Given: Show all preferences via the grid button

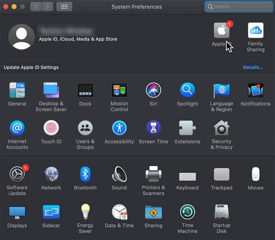Looking at the screenshot, I should click(x=64, y=7).
